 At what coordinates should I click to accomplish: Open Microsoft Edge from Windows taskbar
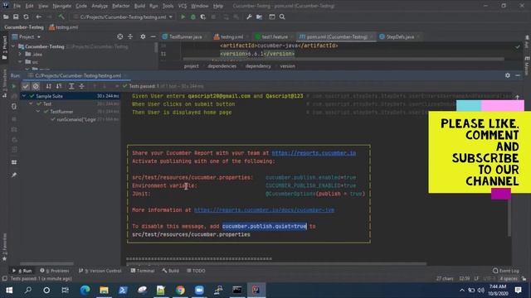pyautogui.click(x=85, y=290)
